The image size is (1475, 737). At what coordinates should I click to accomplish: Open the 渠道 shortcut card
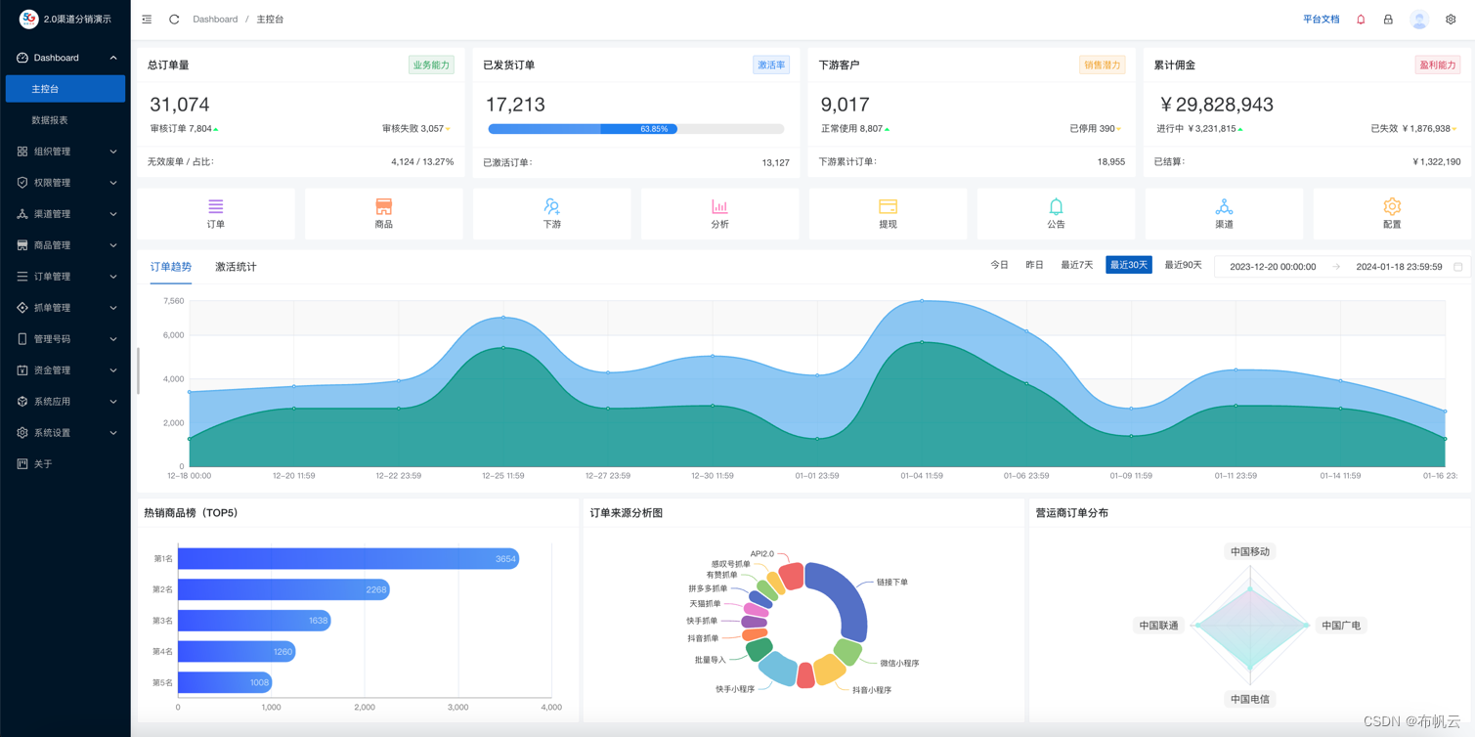1224,213
